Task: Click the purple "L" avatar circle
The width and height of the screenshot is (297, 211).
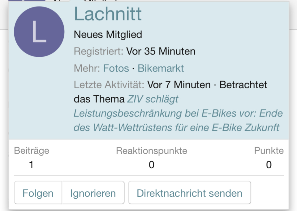Action: pyautogui.click(x=39, y=32)
